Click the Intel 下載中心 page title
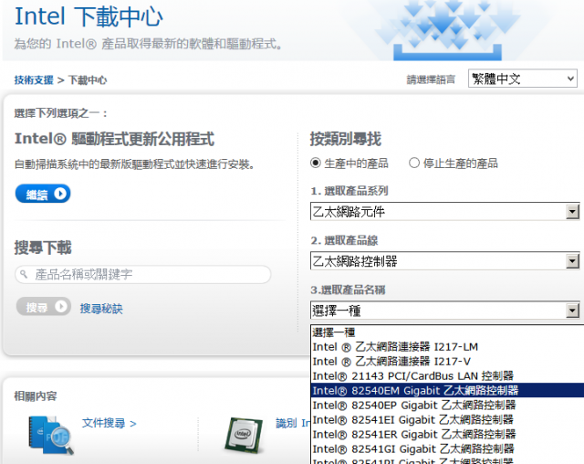 click(x=89, y=16)
